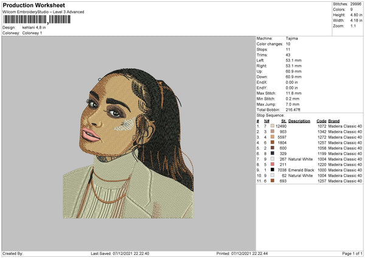Click the 'Printed: 07/12/2021 22.22.44' text
The width and height of the screenshot is (365, 258).
pyautogui.click(x=242, y=253)
